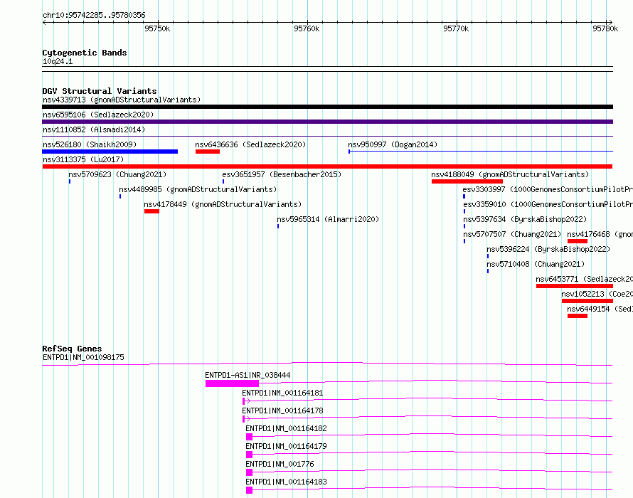
Task: Click the black nsv4339713 variant bar
Action: (x=327, y=107)
